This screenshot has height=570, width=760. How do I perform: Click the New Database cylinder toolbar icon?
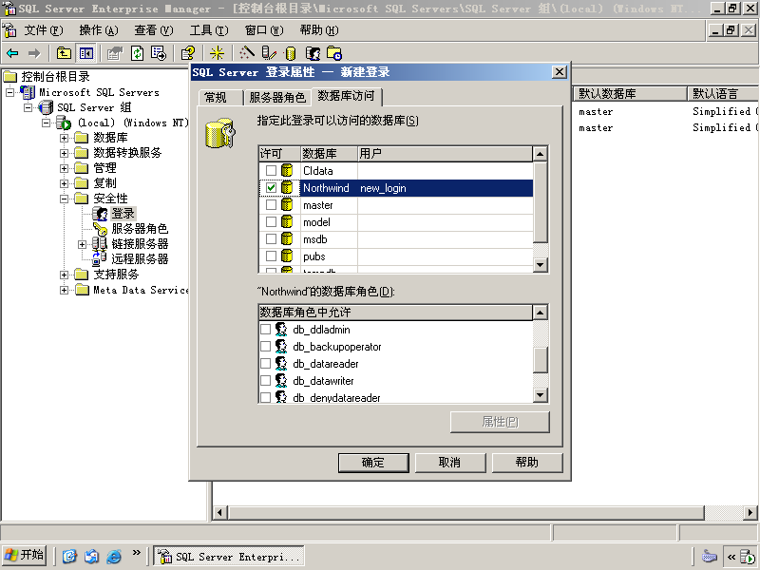[x=291, y=53]
